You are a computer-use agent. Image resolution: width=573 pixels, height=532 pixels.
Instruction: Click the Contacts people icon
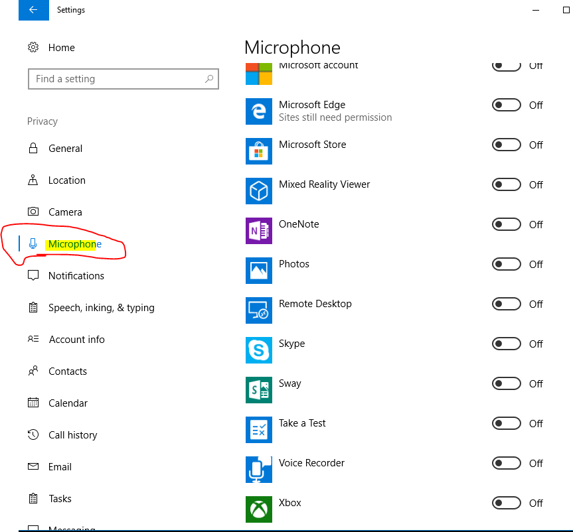[x=33, y=371]
